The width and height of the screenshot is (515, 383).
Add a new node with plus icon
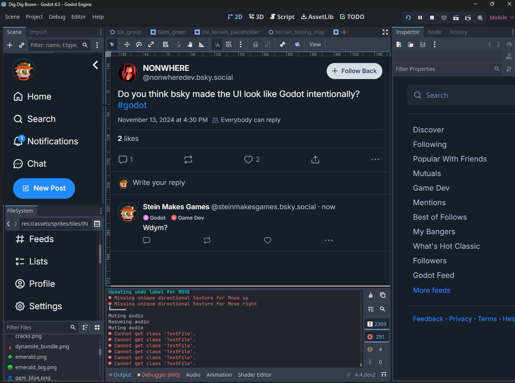tap(9, 45)
